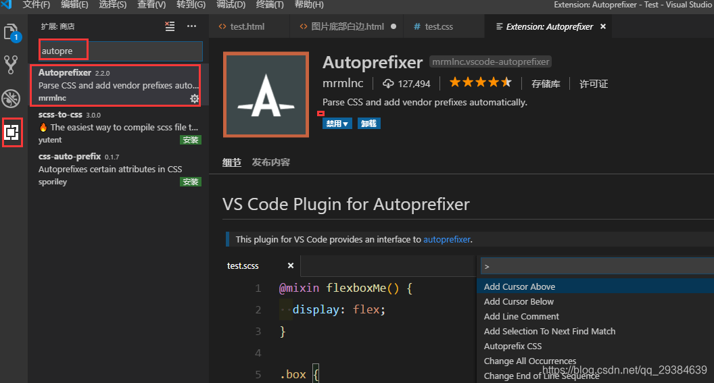Screen dimensions: 714x383
Task: Click the 127,494 download count
Action: (x=414, y=84)
